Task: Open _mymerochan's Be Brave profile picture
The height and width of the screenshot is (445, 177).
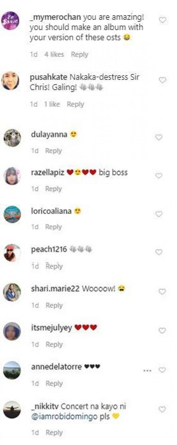Action: [11, 21]
